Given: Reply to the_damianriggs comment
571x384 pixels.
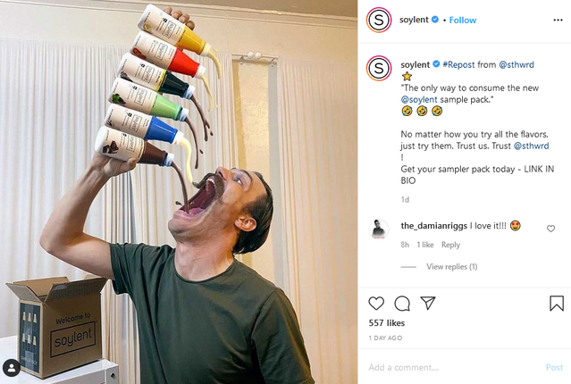Looking at the screenshot, I should click(450, 245).
